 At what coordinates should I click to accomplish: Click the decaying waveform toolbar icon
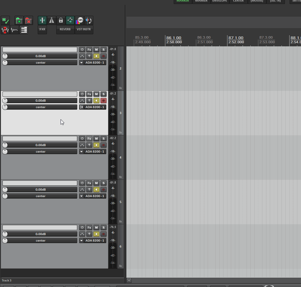tap(15, 30)
